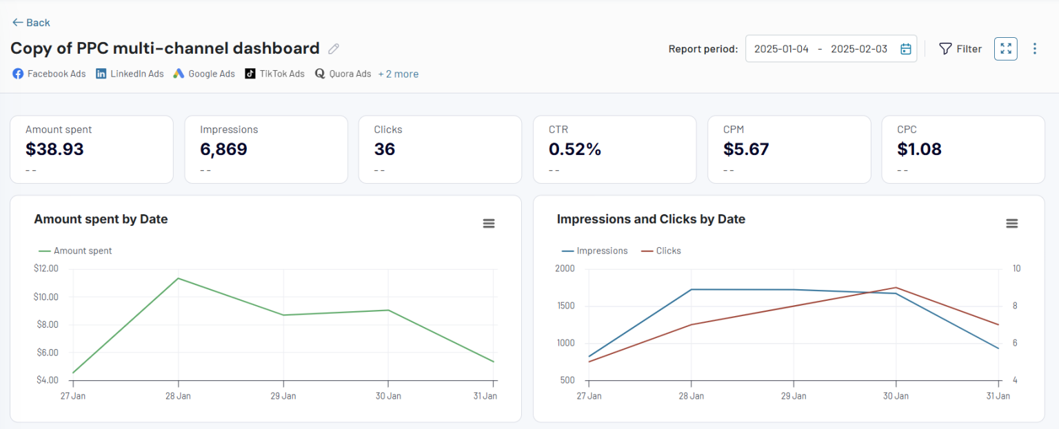Go Back using the back link
This screenshot has height=429, width=1059.
pos(30,22)
